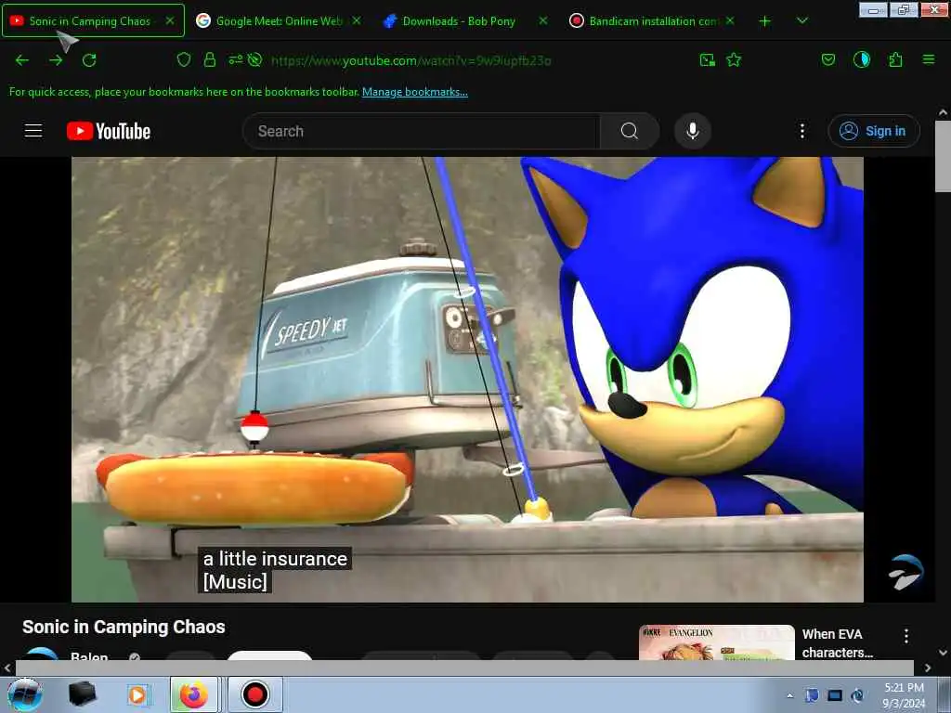The height and width of the screenshot is (713, 951).
Task: Open the Windows Start orb
Action: coord(25,694)
